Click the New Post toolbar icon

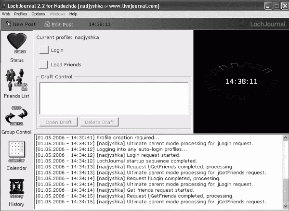click(9, 24)
